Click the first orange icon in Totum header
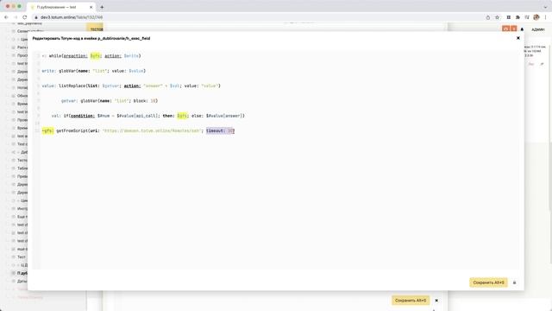This screenshot has width=552, height=311. (x=506, y=29)
